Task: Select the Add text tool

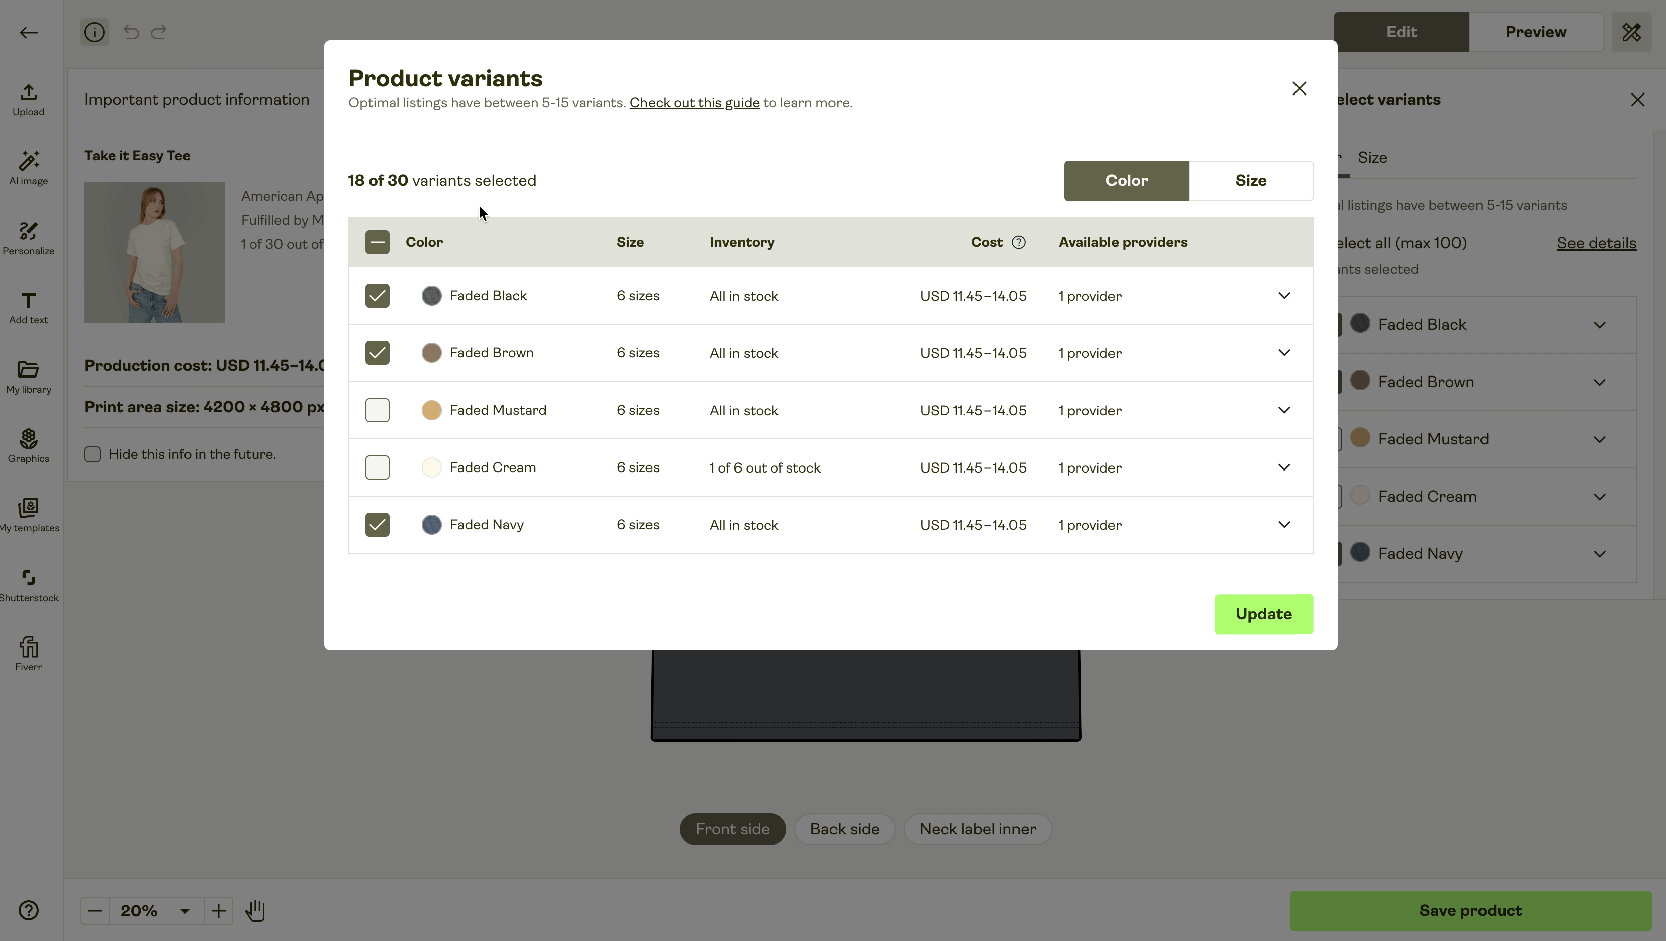Action: (28, 307)
